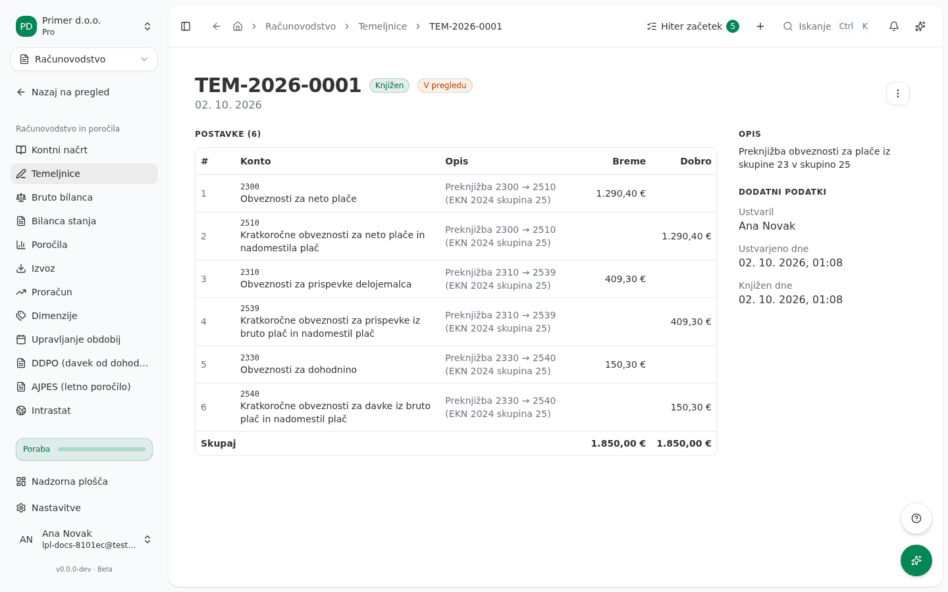
Task: Open Bilanca stanja from the sidebar
Action: click(84, 221)
